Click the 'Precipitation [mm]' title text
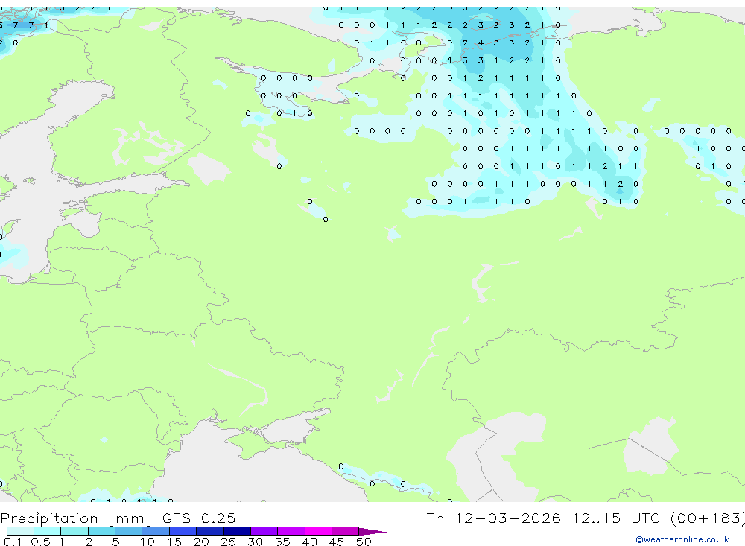Screen dimensions: 745x546 pos(76,518)
